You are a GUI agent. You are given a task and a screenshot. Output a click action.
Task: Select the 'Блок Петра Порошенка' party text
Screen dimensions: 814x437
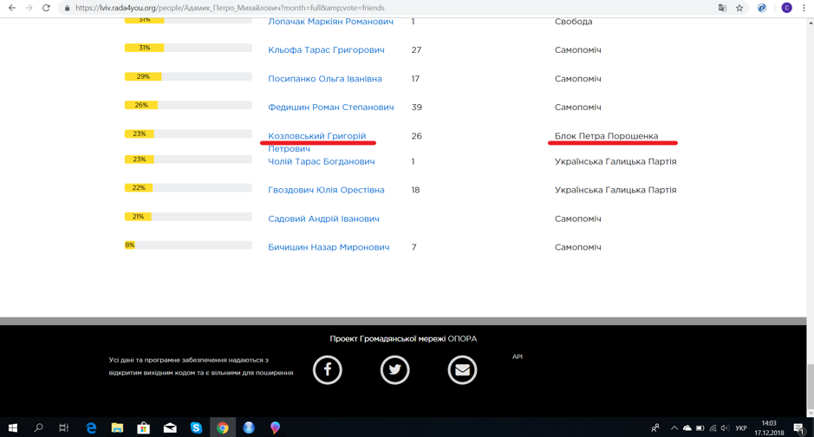(x=606, y=136)
